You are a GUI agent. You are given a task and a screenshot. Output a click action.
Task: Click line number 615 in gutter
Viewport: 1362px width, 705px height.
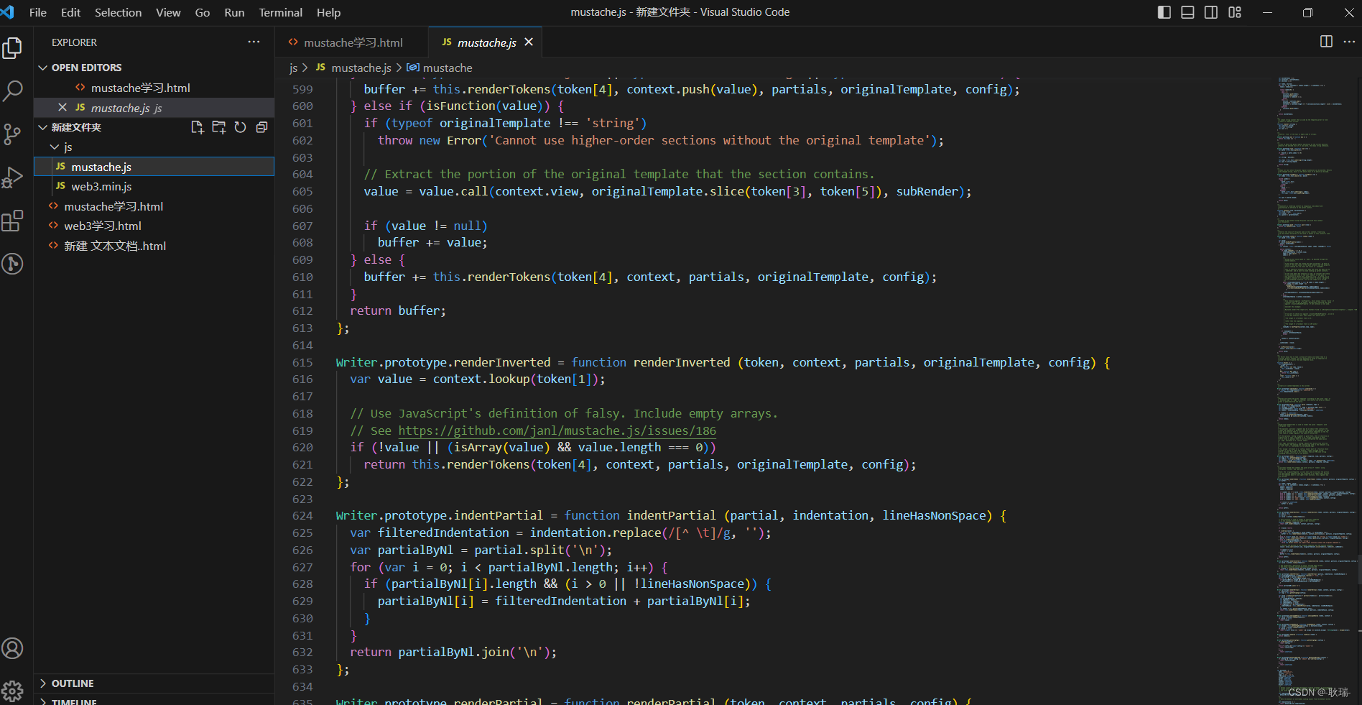302,362
